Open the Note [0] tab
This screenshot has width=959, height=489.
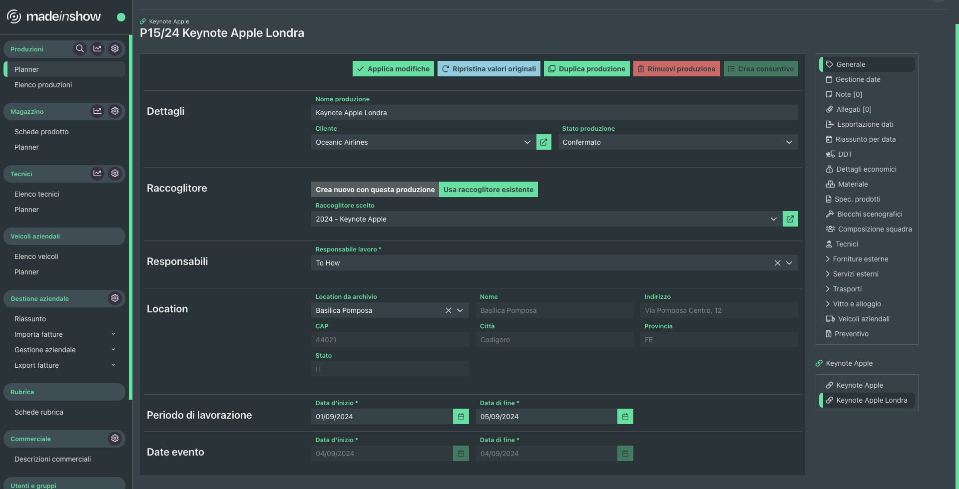click(867, 94)
